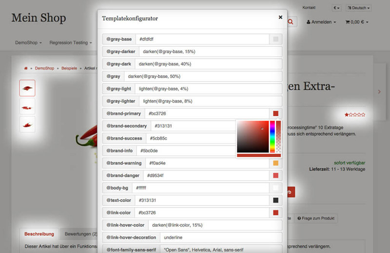Click the @brand-warning orange color swatch
Viewport: 390px width, 253px height.
(275, 163)
